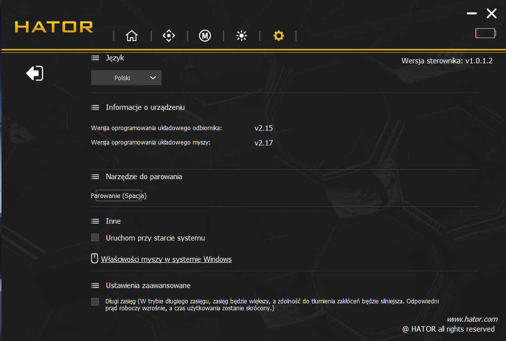Select the yellow gear settings tab

(x=278, y=36)
